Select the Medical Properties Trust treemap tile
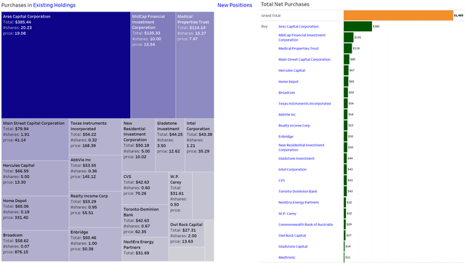This screenshot has width=465, height=263. point(195,65)
